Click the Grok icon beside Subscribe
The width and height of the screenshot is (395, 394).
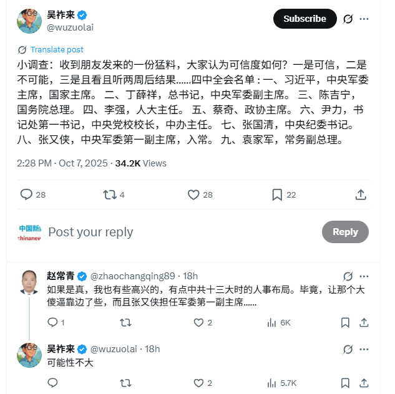[348, 19]
